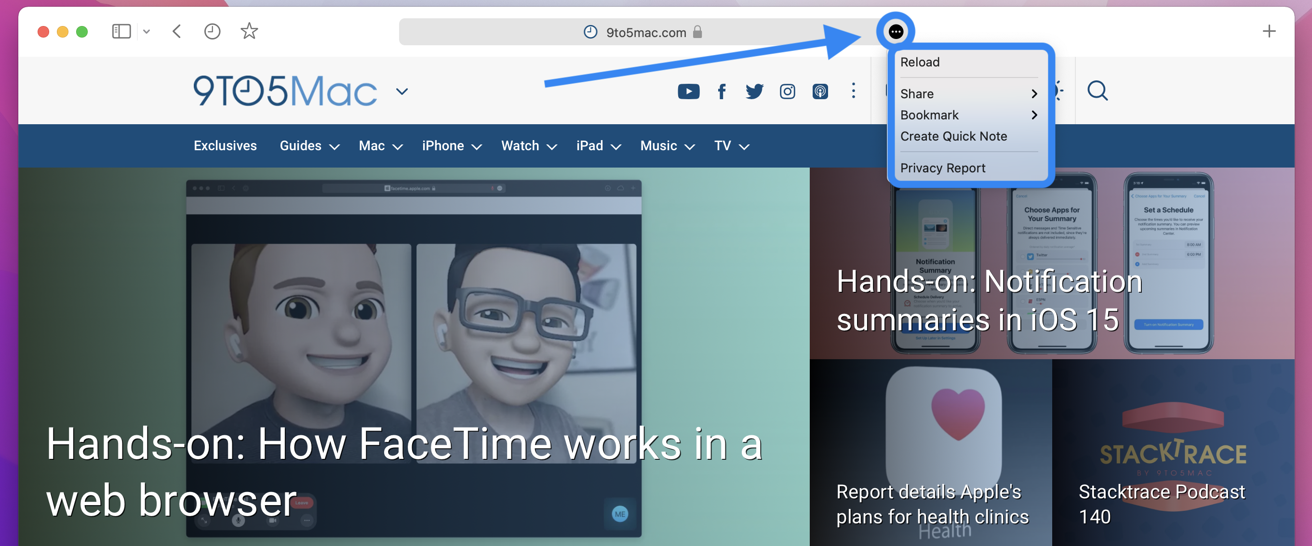Open Notification summaries in iOS 15 article

[990, 300]
